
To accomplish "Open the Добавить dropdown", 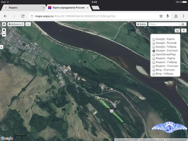I will 16,24.
